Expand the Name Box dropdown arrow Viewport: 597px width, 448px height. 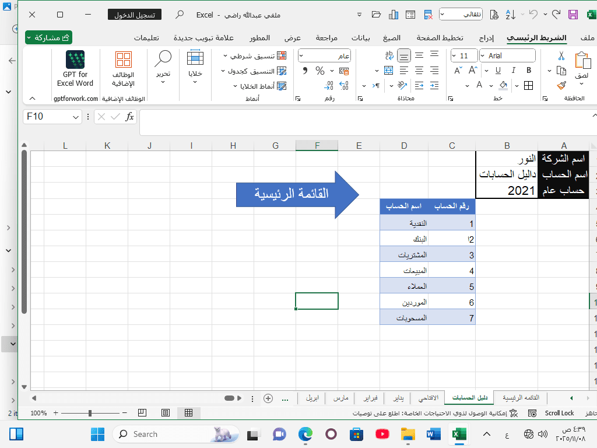pyautogui.click(x=76, y=117)
